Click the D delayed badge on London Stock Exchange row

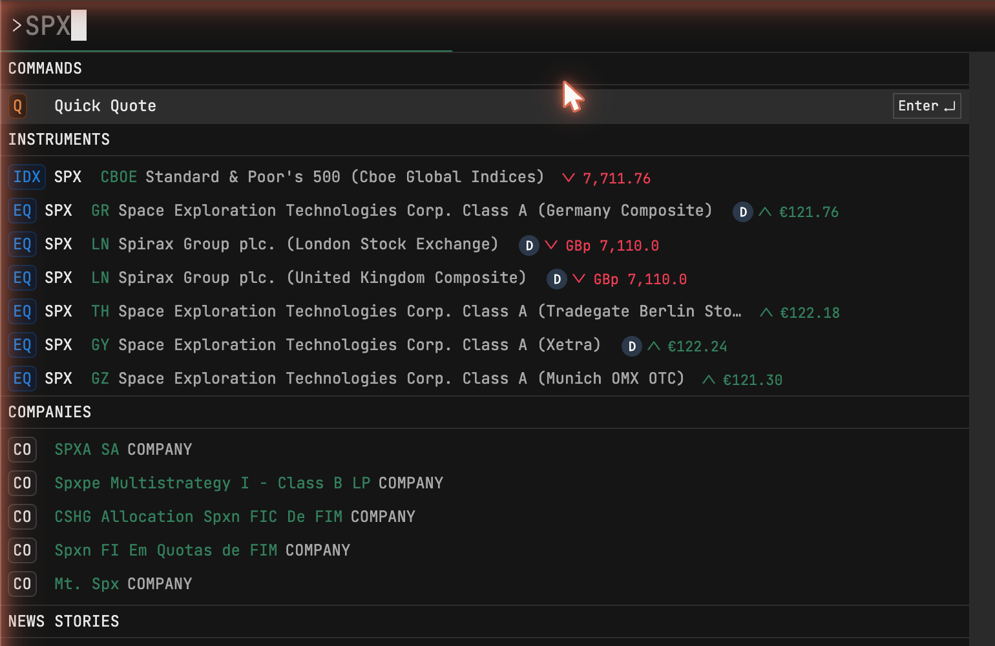(529, 245)
